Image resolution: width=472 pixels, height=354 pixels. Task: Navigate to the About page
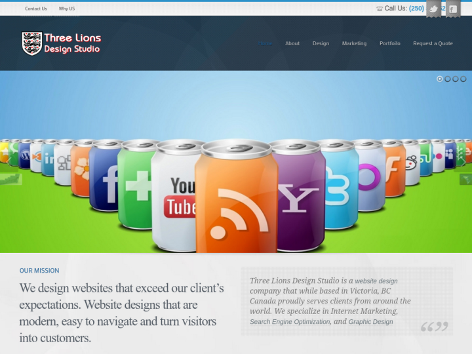292,43
